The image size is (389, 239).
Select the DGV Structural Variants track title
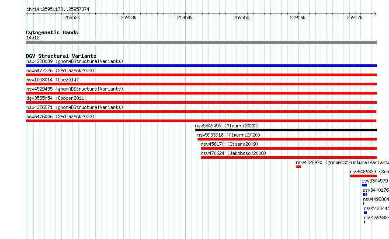tap(61, 56)
